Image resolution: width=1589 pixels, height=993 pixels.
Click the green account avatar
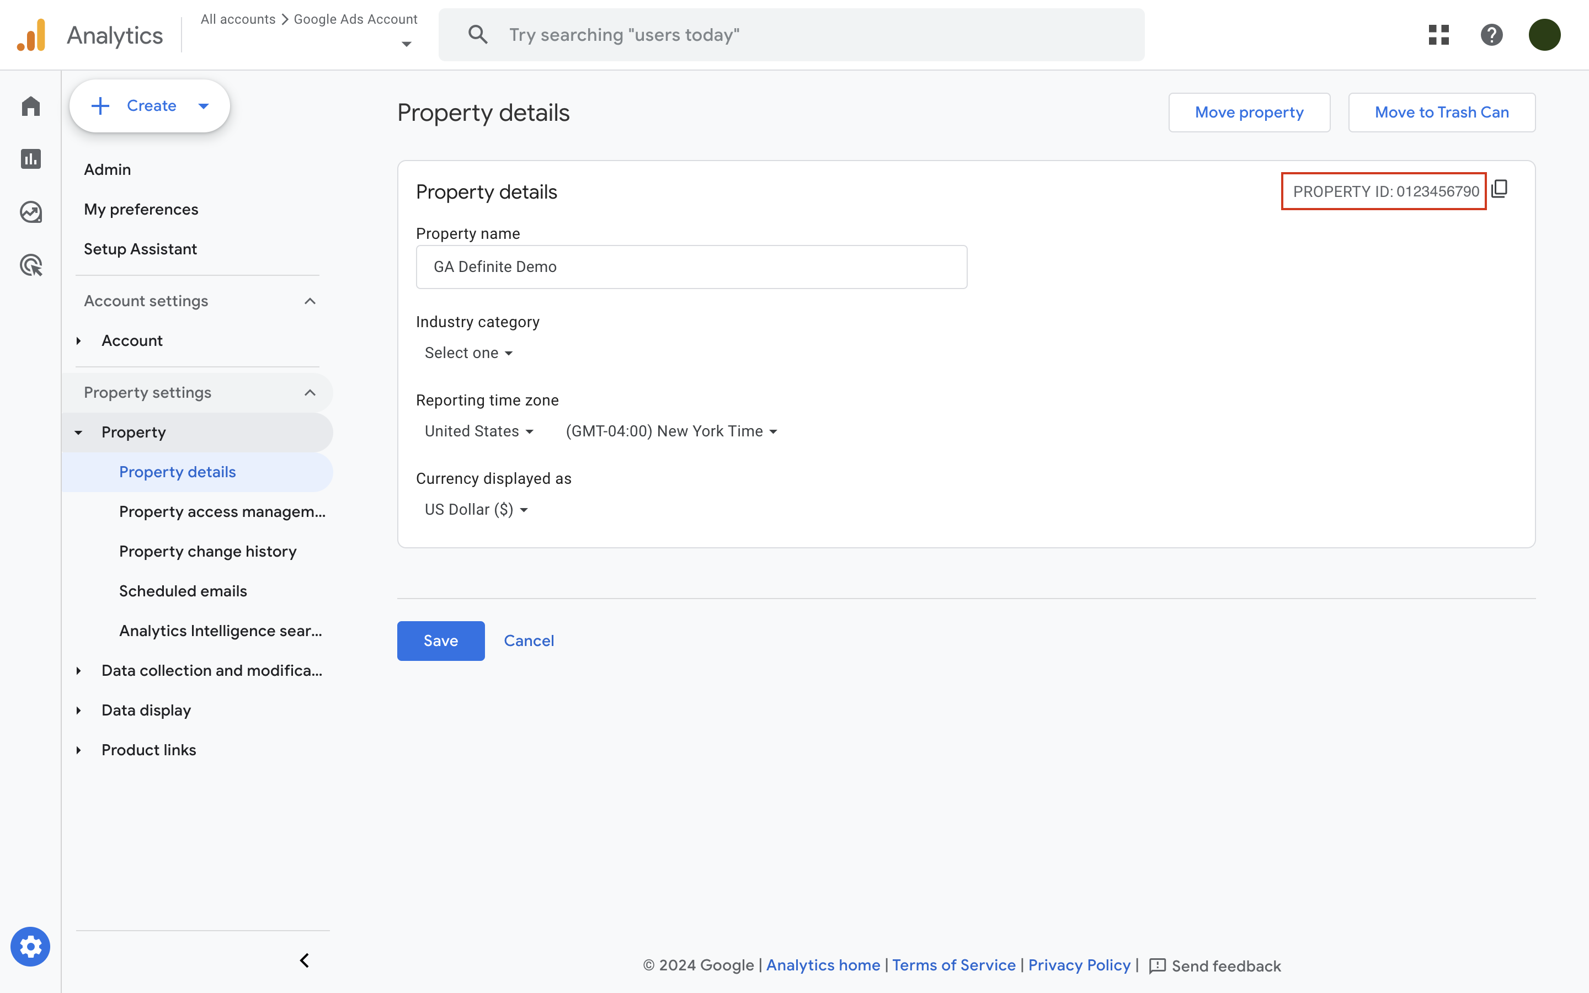pyautogui.click(x=1544, y=35)
